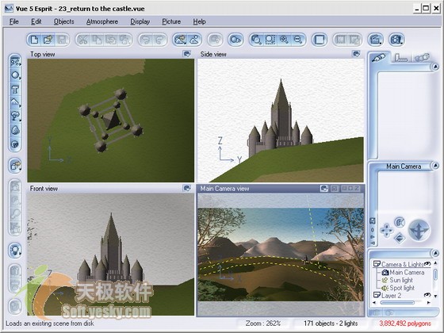Select the zoom in magnifier icon
The image size is (444, 333).
click(x=284, y=40)
